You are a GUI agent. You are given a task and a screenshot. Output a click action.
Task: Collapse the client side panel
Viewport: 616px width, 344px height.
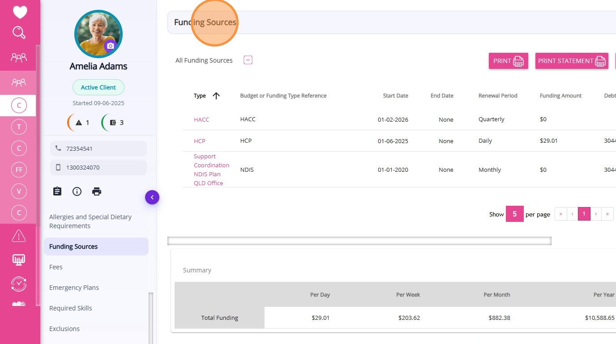click(152, 197)
